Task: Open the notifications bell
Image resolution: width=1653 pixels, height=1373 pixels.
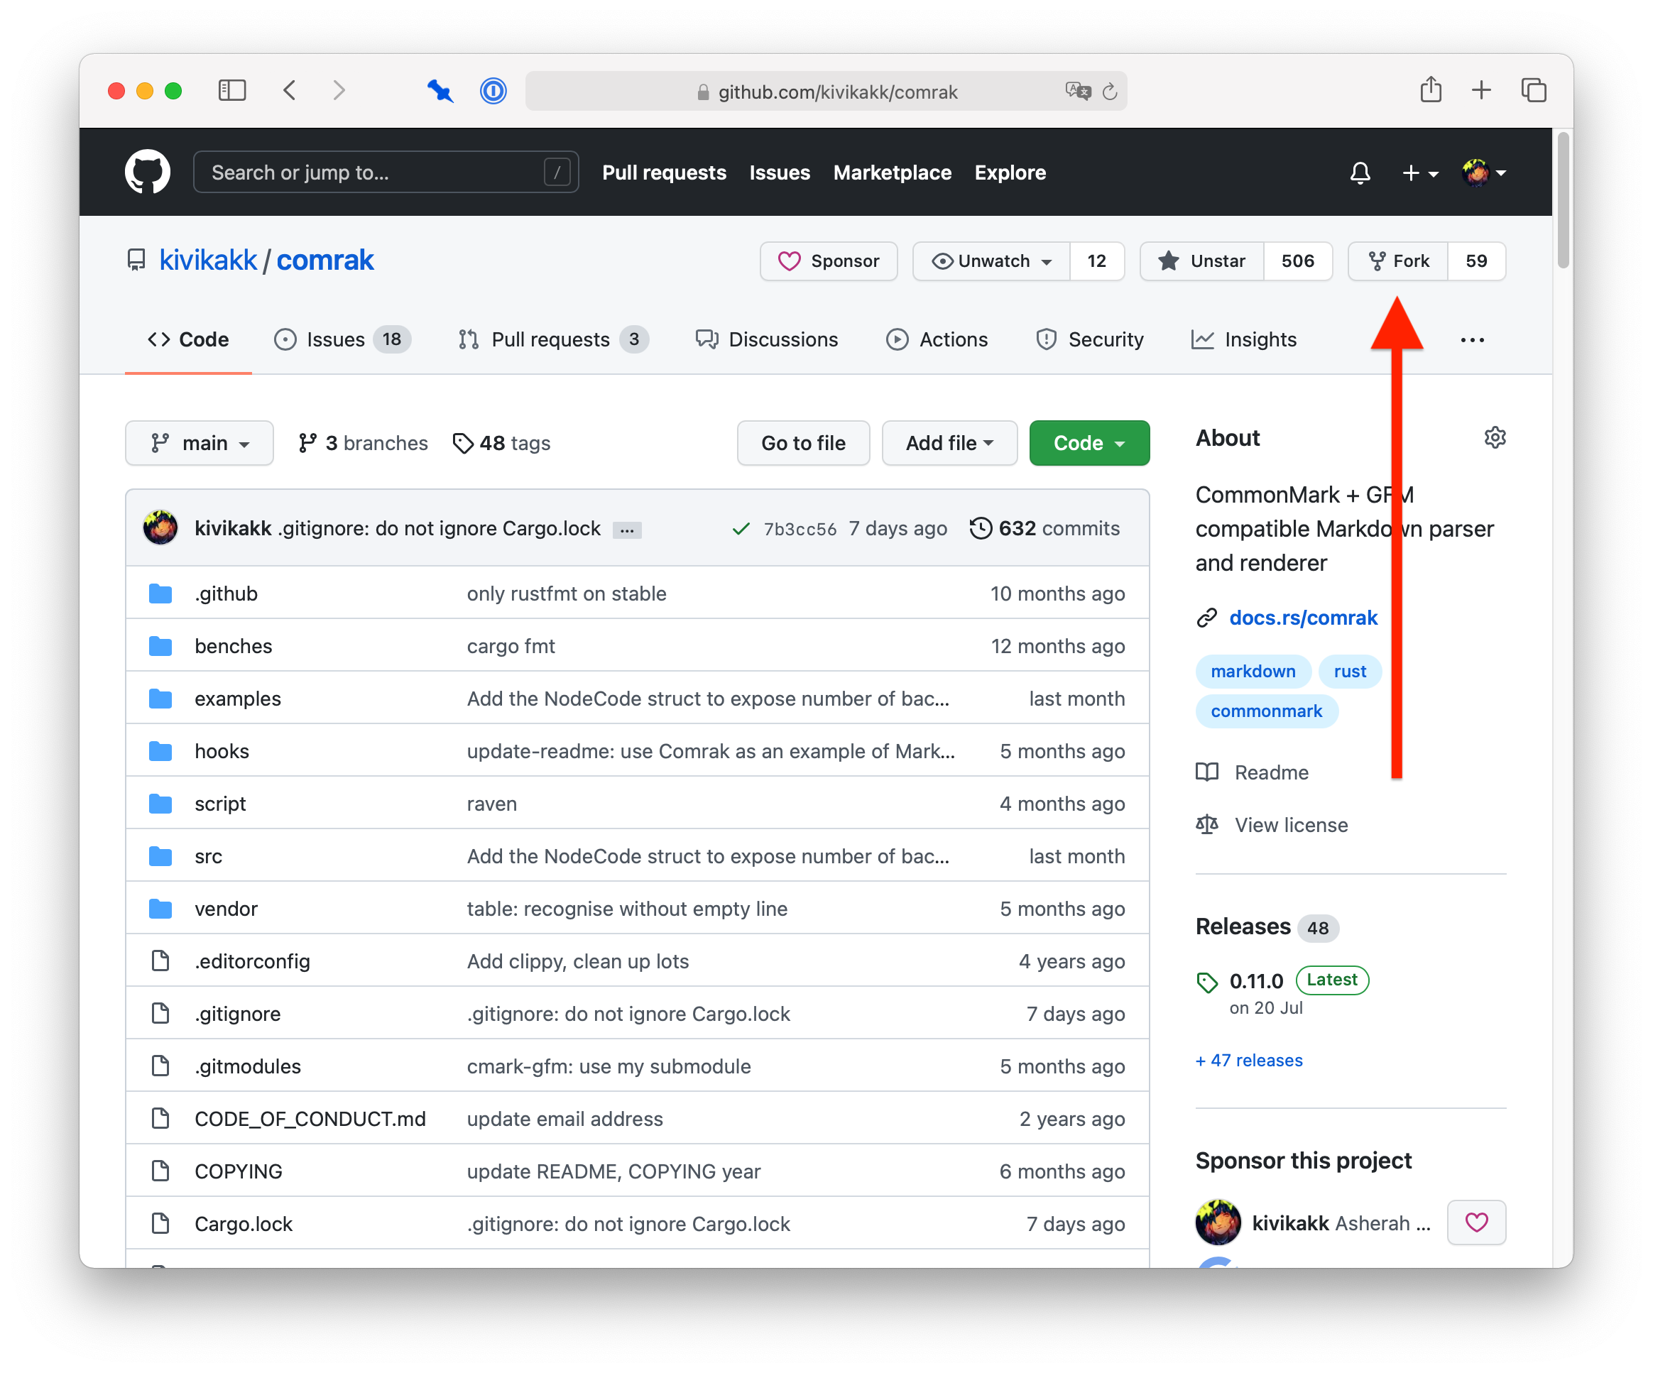Action: [1361, 173]
